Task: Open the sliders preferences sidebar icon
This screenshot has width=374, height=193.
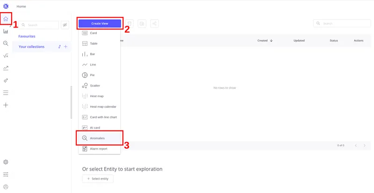Action: [x=6, y=174]
